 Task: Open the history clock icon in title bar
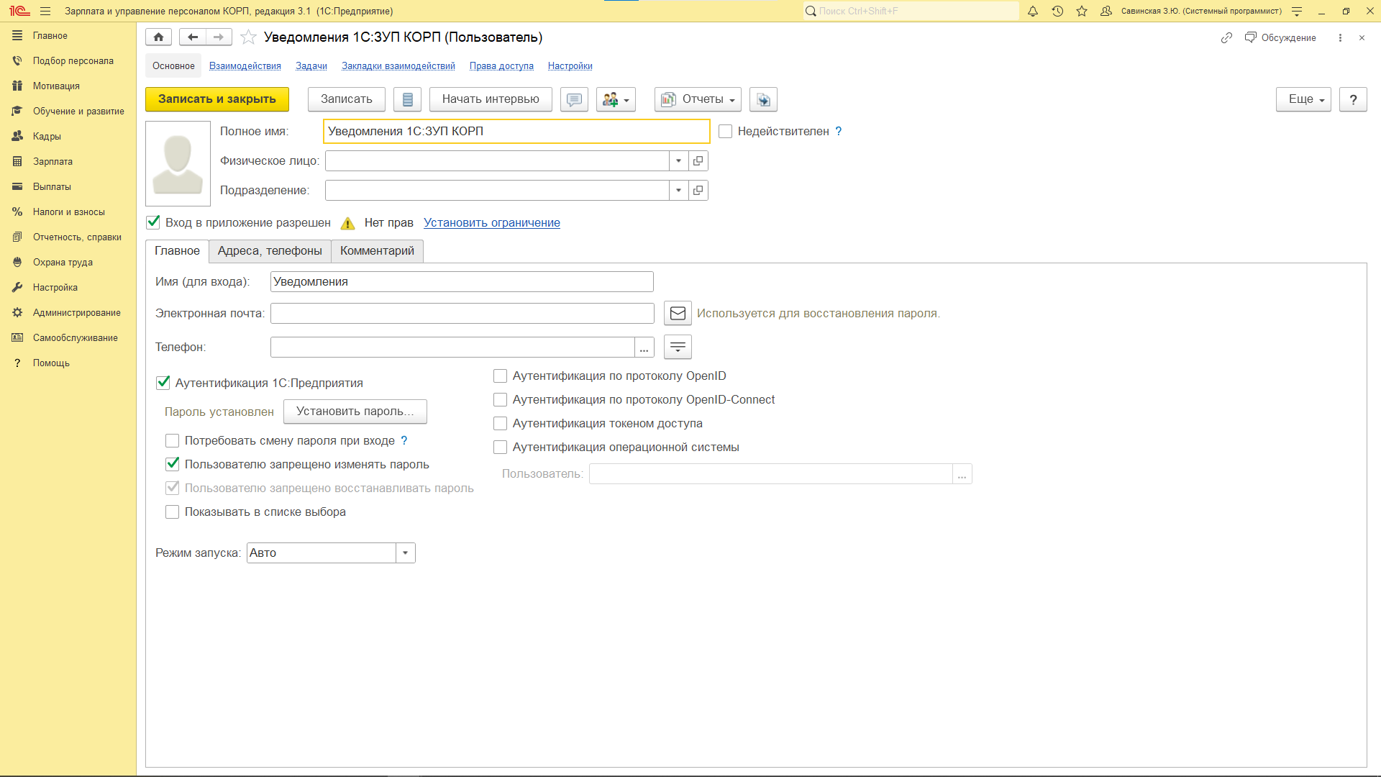point(1057,12)
